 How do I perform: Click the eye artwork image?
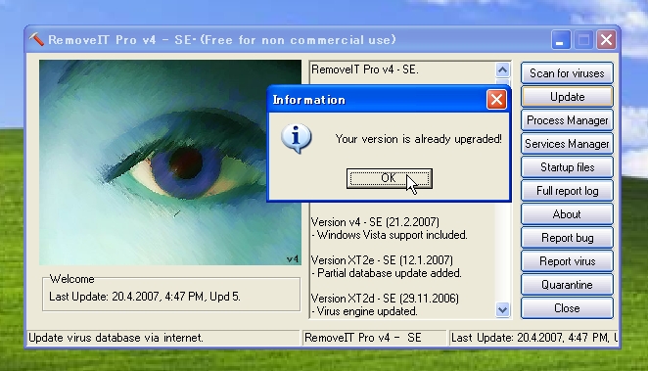point(170,162)
